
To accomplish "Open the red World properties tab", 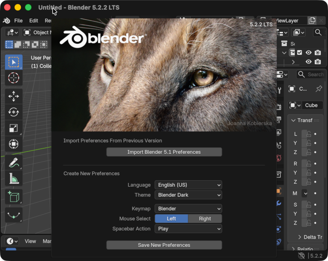I will click(x=279, y=158).
